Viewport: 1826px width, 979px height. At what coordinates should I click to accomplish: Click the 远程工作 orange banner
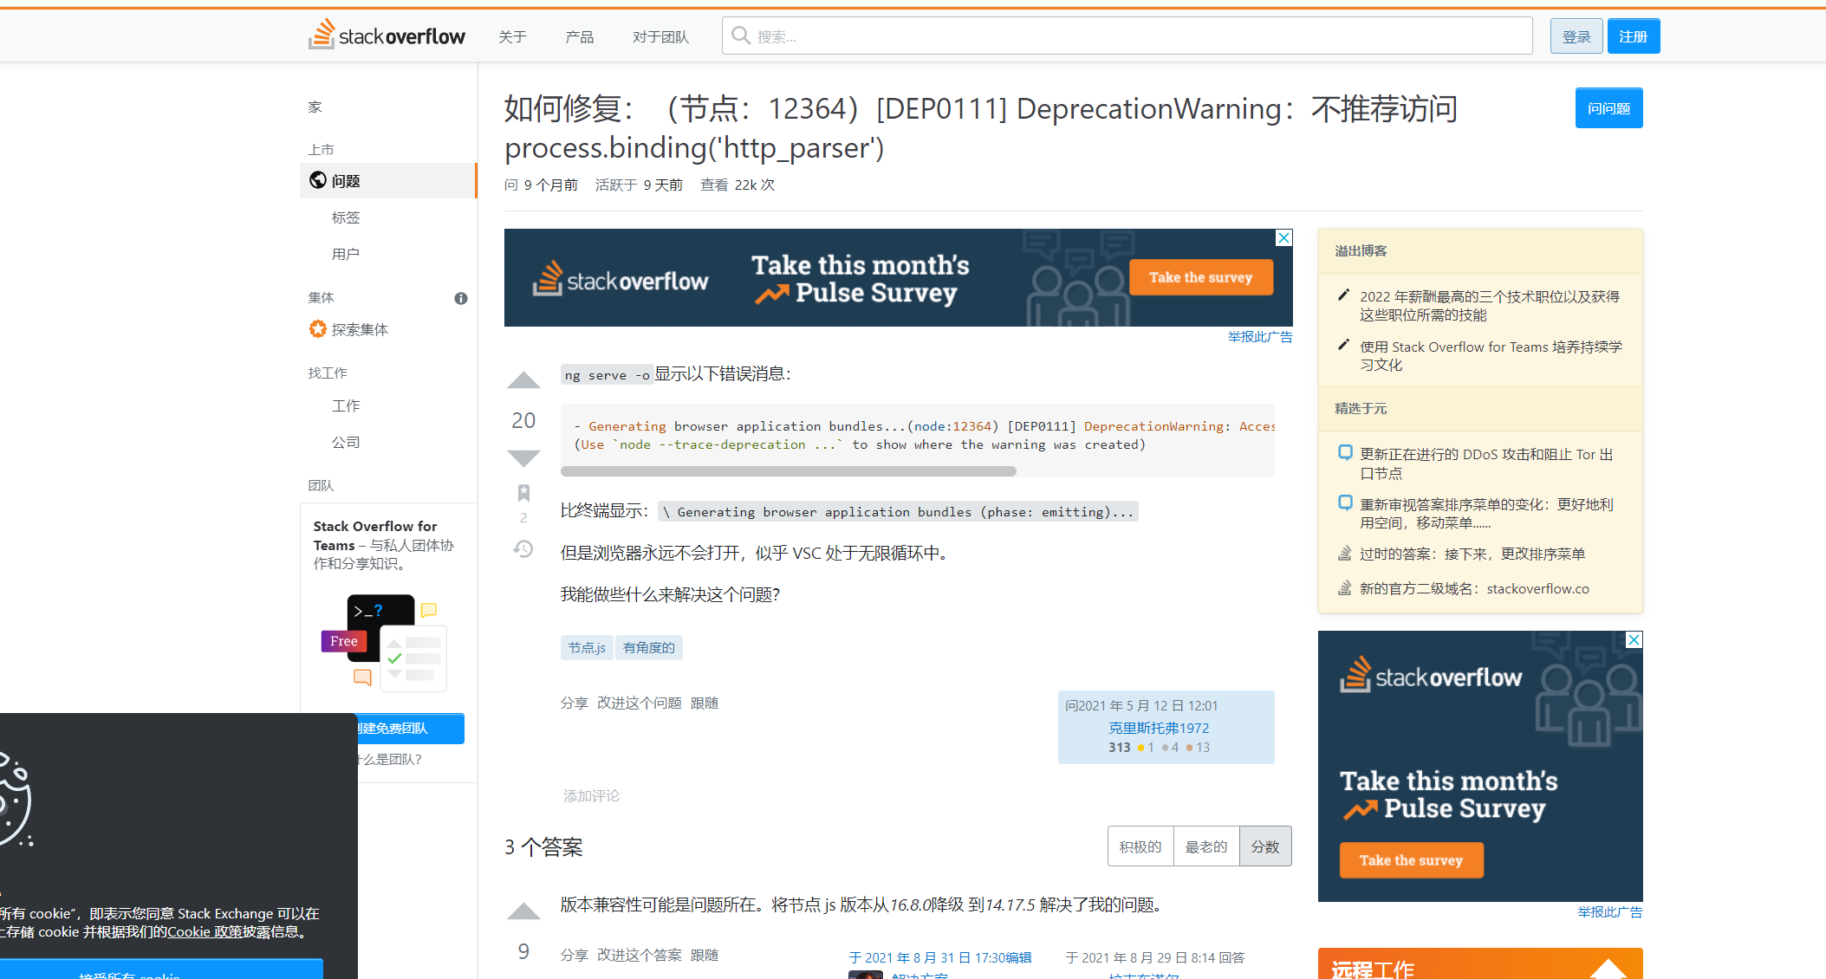[x=1480, y=963]
